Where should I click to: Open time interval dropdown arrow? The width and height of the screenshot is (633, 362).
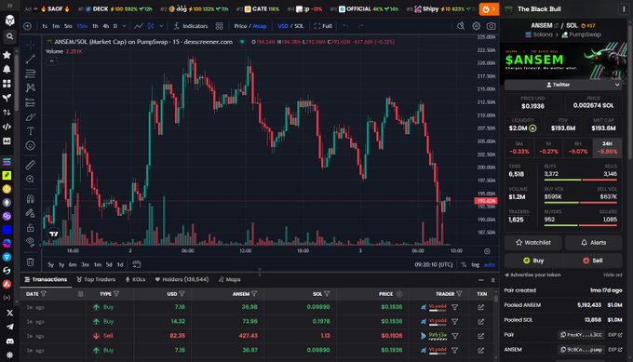click(x=125, y=26)
